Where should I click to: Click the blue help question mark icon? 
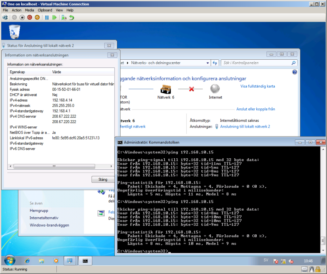[294, 72]
